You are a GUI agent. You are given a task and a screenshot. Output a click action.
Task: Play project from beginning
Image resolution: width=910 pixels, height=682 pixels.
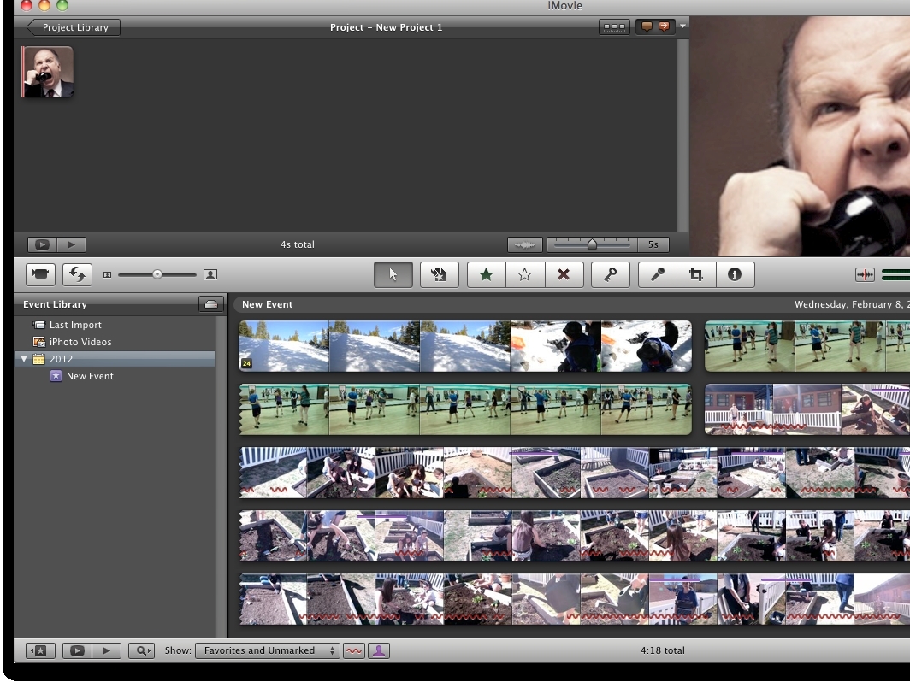point(71,244)
